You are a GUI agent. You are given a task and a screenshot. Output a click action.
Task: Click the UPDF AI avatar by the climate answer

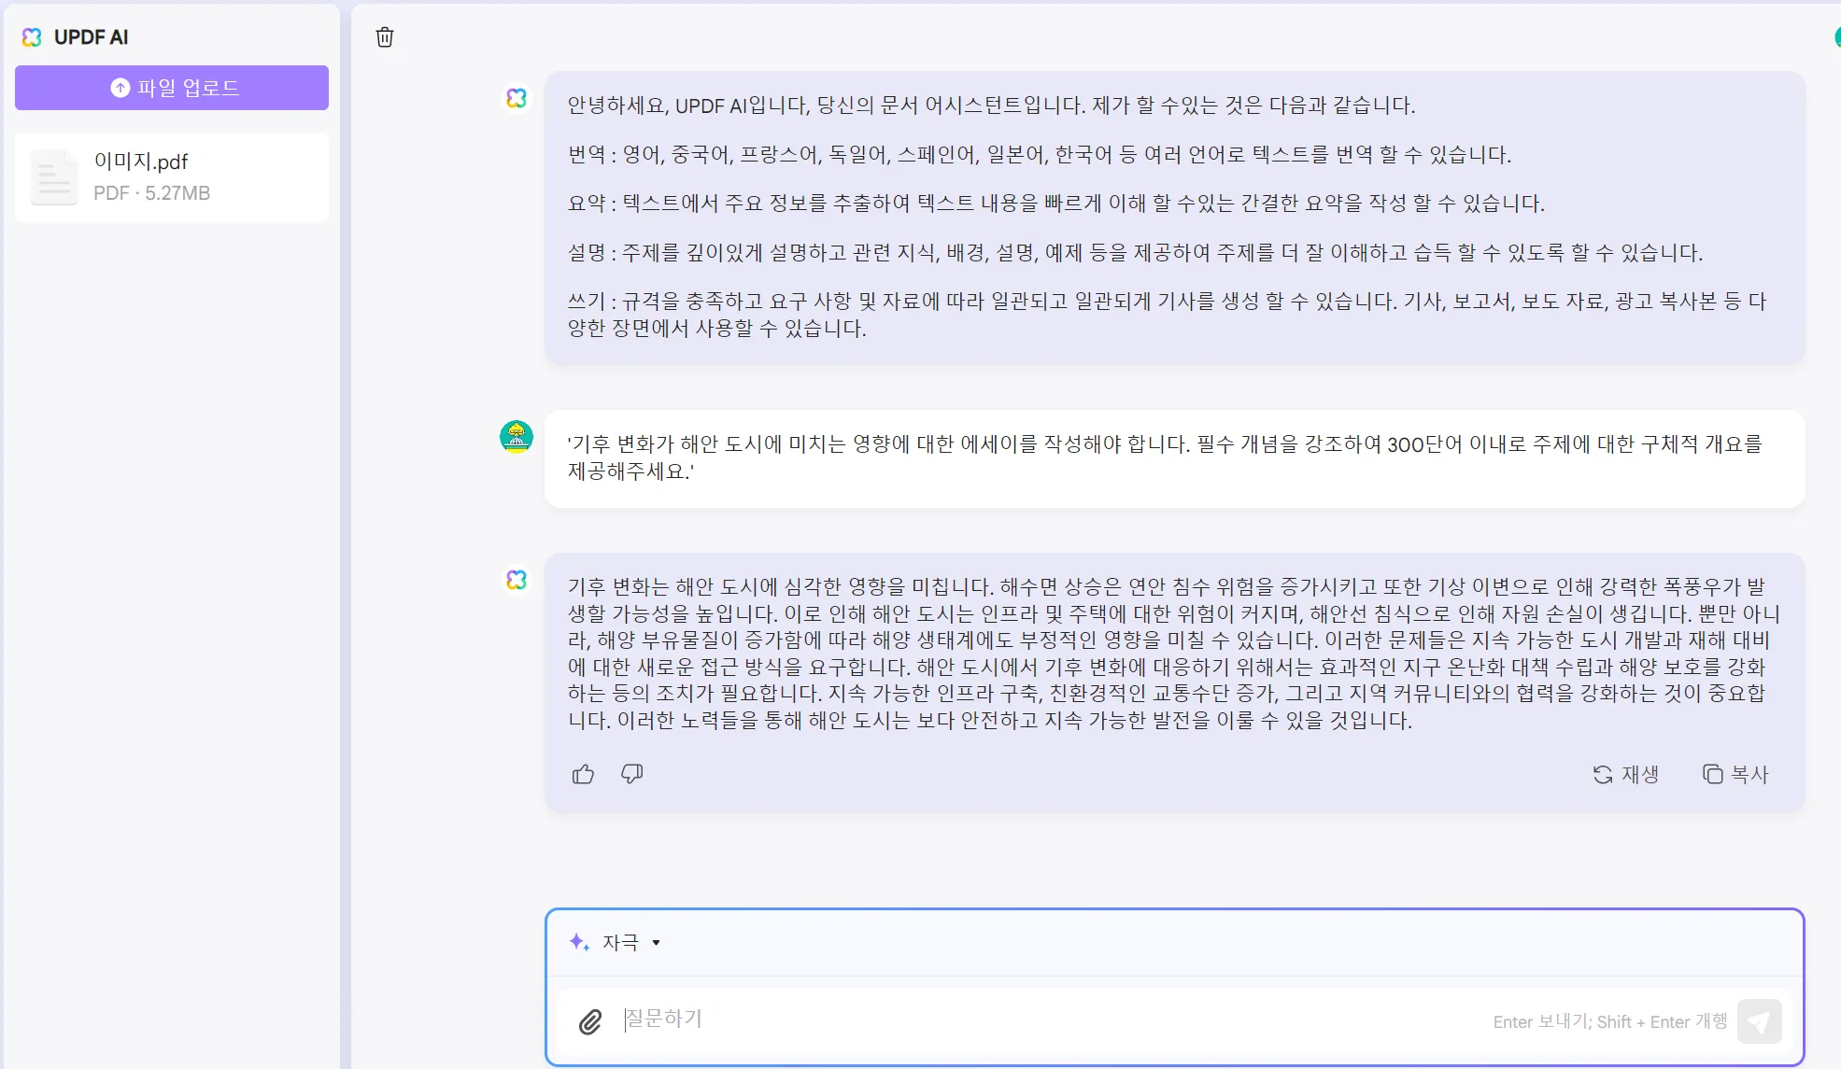[x=517, y=580]
